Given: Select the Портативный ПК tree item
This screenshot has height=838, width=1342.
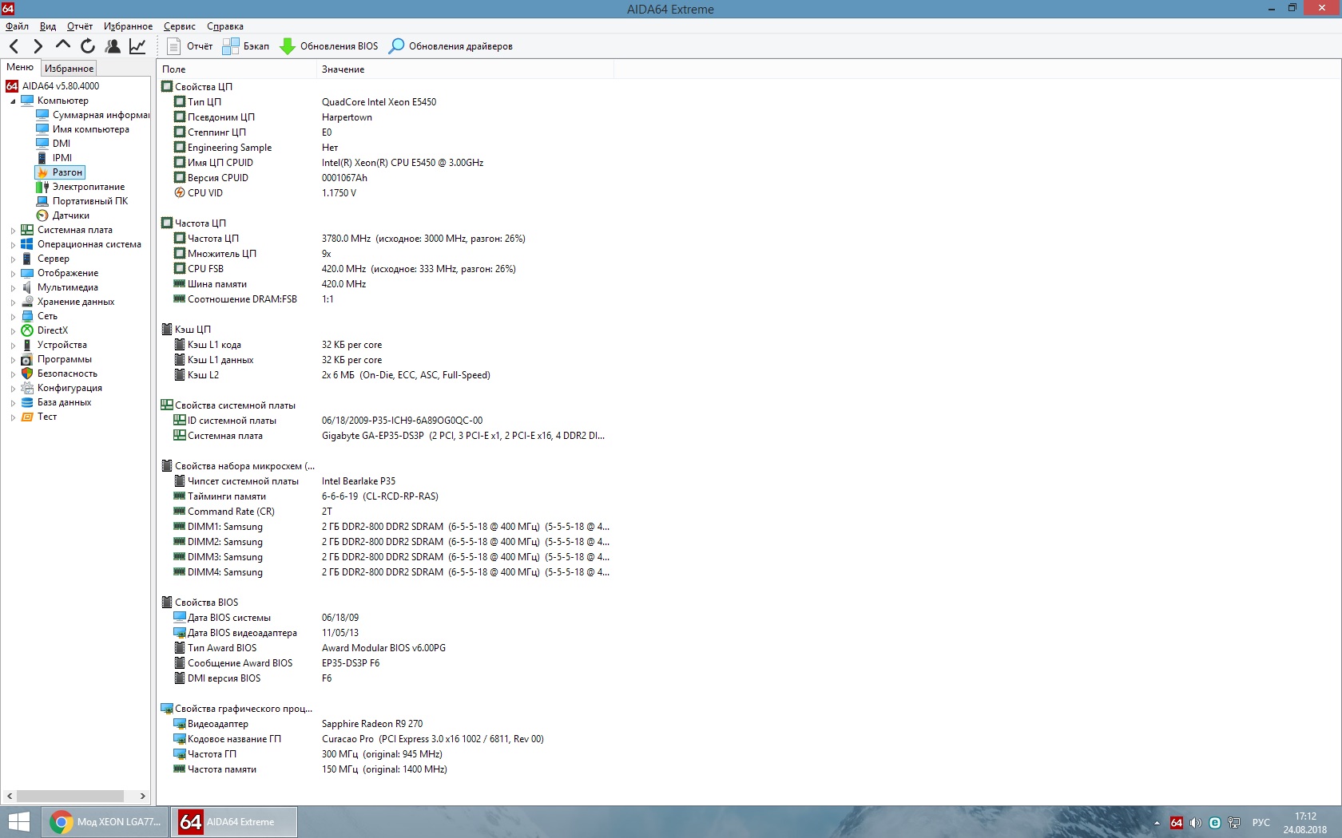Looking at the screenshot, I should pyautogui.click(x=82, y=201).
